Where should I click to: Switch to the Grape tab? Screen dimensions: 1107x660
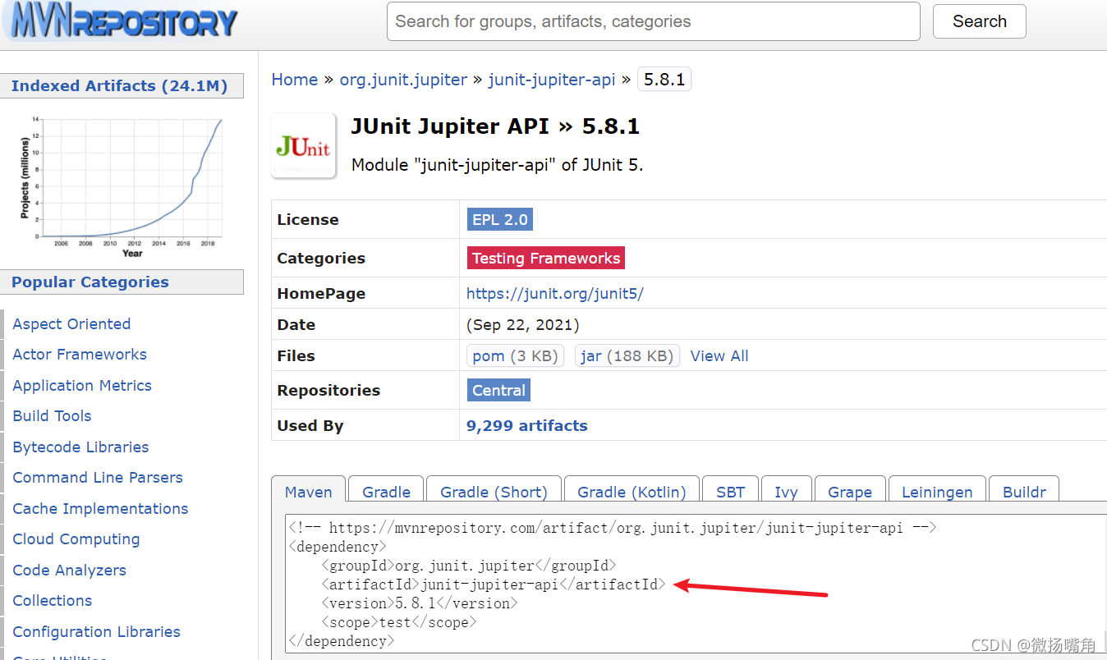click(x=850, y=491)
